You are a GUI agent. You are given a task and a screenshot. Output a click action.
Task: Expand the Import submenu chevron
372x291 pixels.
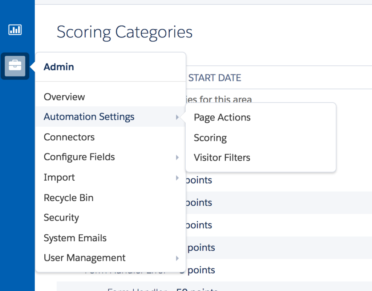pyautogui.click(x=178, y=178)
